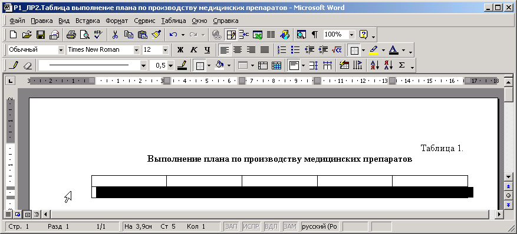Open the Формат menu
The image size is (517, 234).
pyautogui.click(x=117, y=21)
